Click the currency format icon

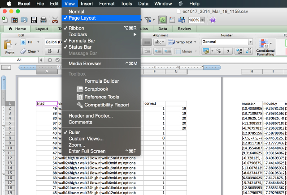(206, 51)
